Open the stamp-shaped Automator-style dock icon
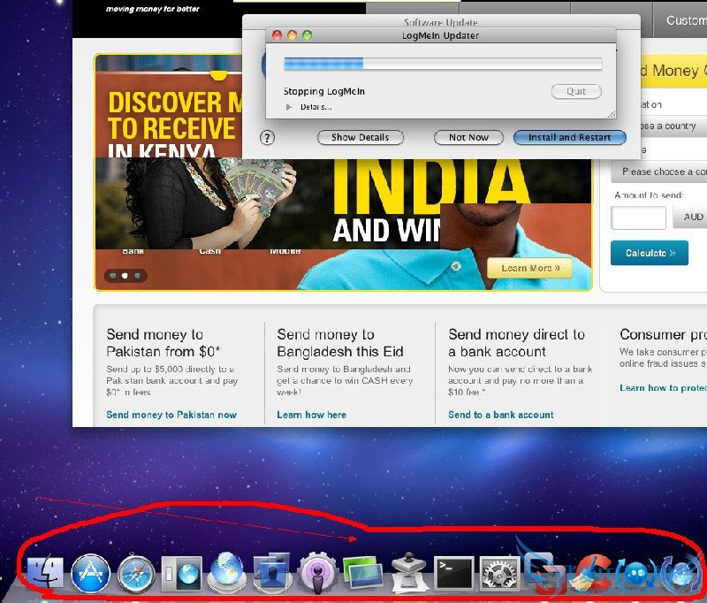 (x=409, y=574)
